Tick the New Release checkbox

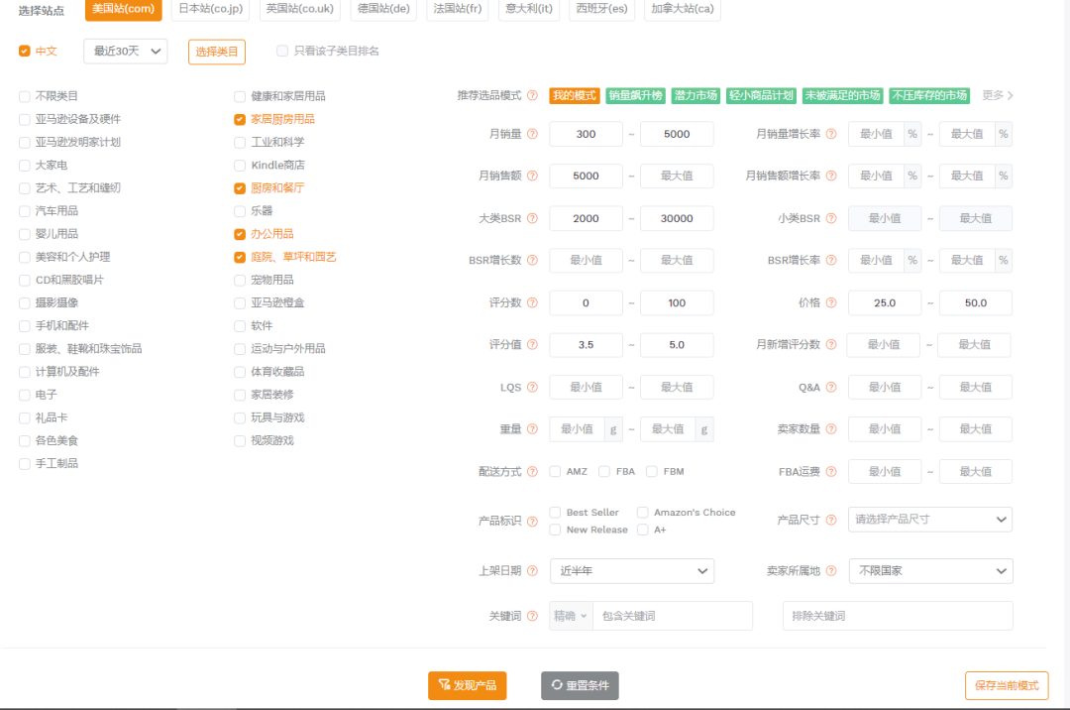coord(555,530)
